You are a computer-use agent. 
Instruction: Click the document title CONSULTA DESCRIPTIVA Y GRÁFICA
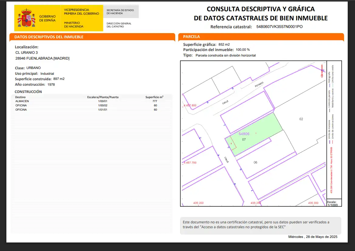click(261, 9)
